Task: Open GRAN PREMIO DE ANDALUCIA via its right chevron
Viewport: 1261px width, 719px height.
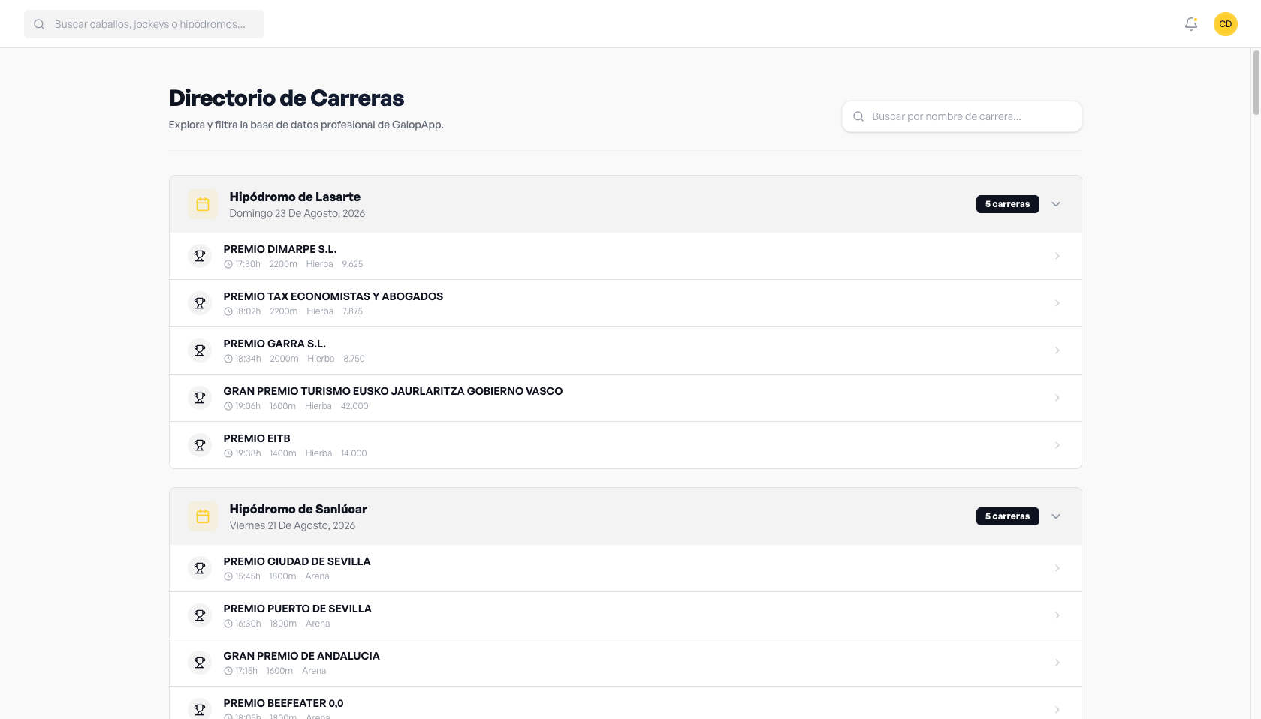Action: point(1057,663)
